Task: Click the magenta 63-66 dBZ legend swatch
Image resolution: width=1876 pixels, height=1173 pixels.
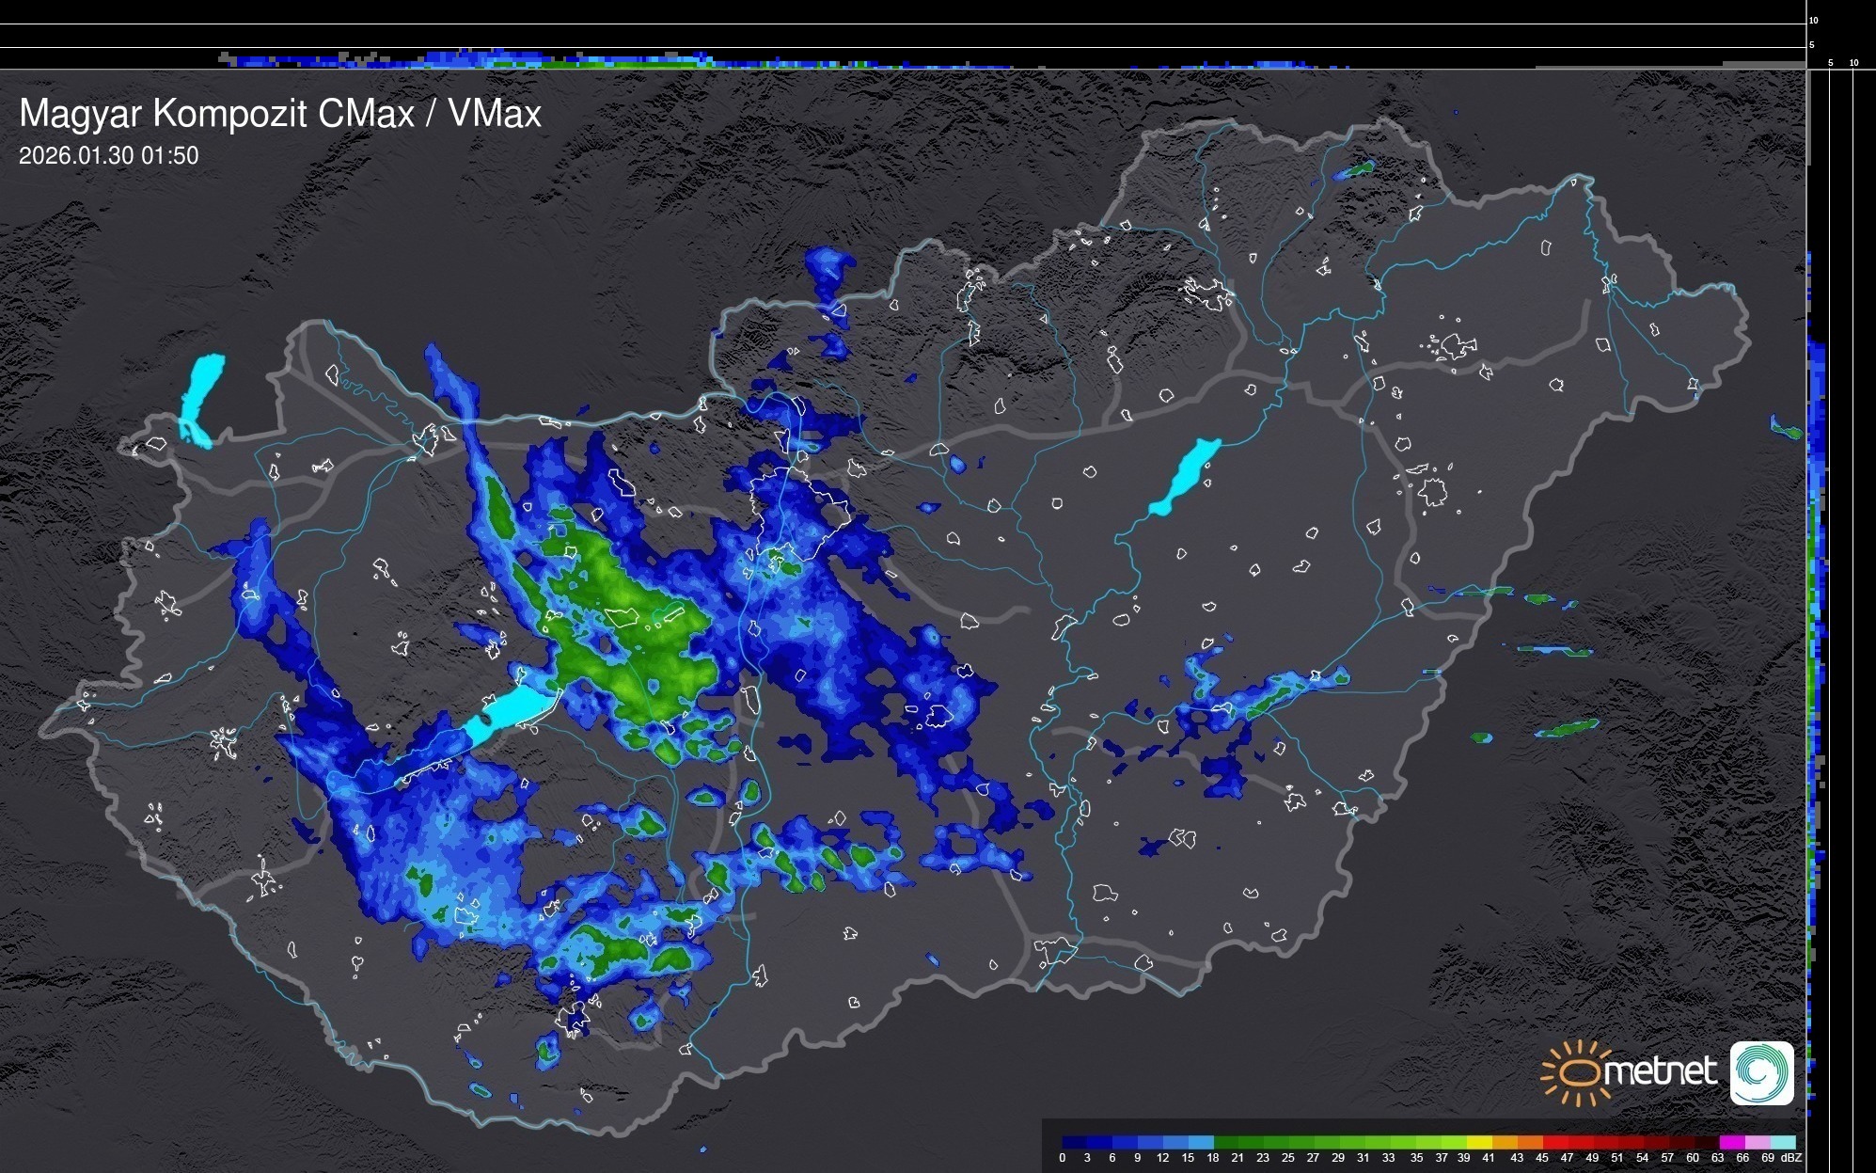Action: 1731,1142
